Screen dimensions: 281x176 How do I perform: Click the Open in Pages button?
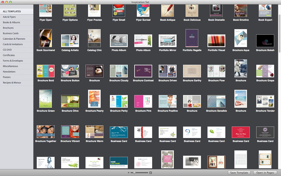pos(265,172)
